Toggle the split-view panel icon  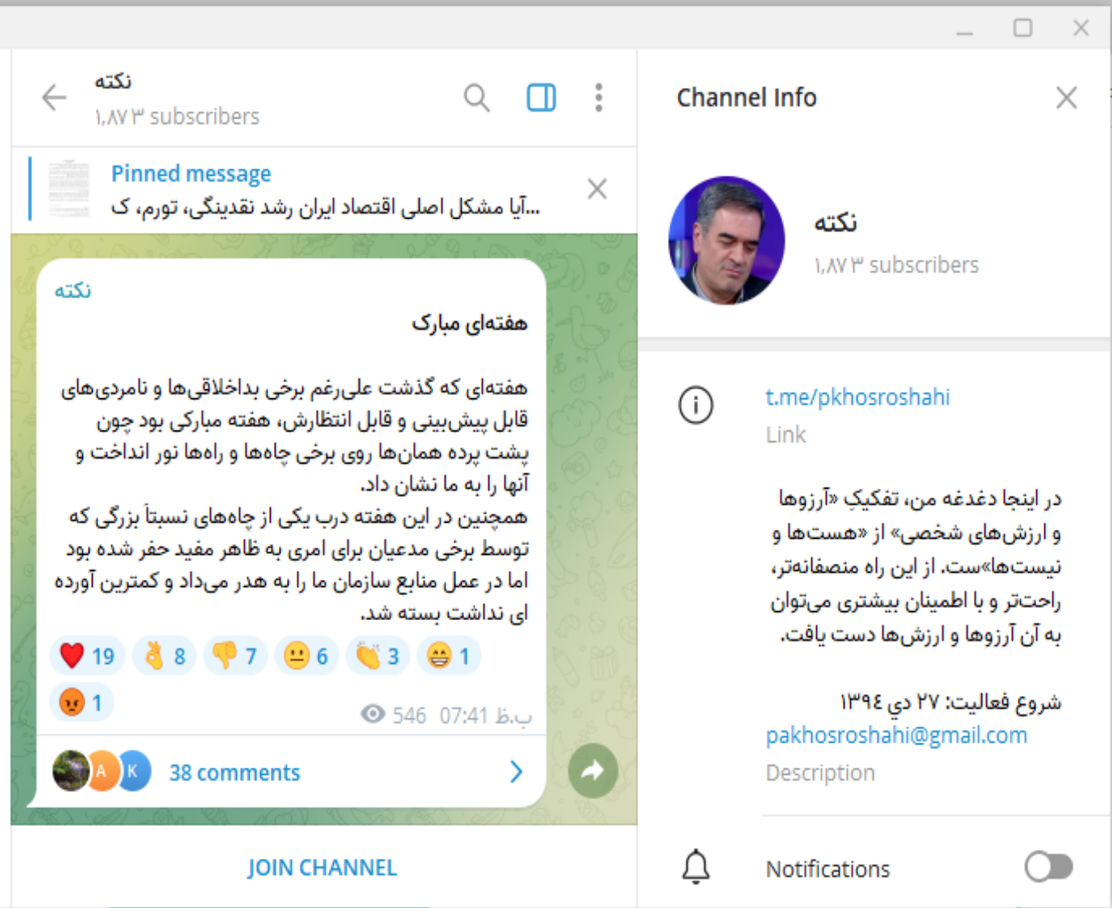click(540, 97)
